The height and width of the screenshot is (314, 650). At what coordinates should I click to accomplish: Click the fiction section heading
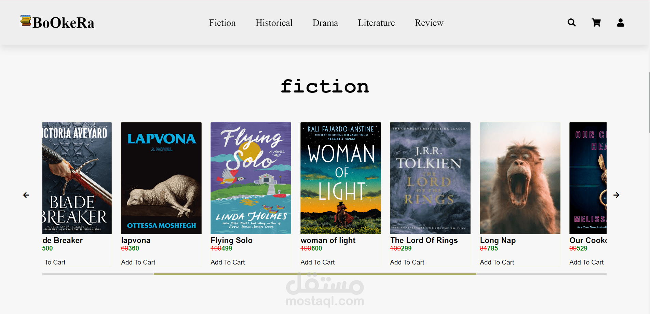(325, 86)
